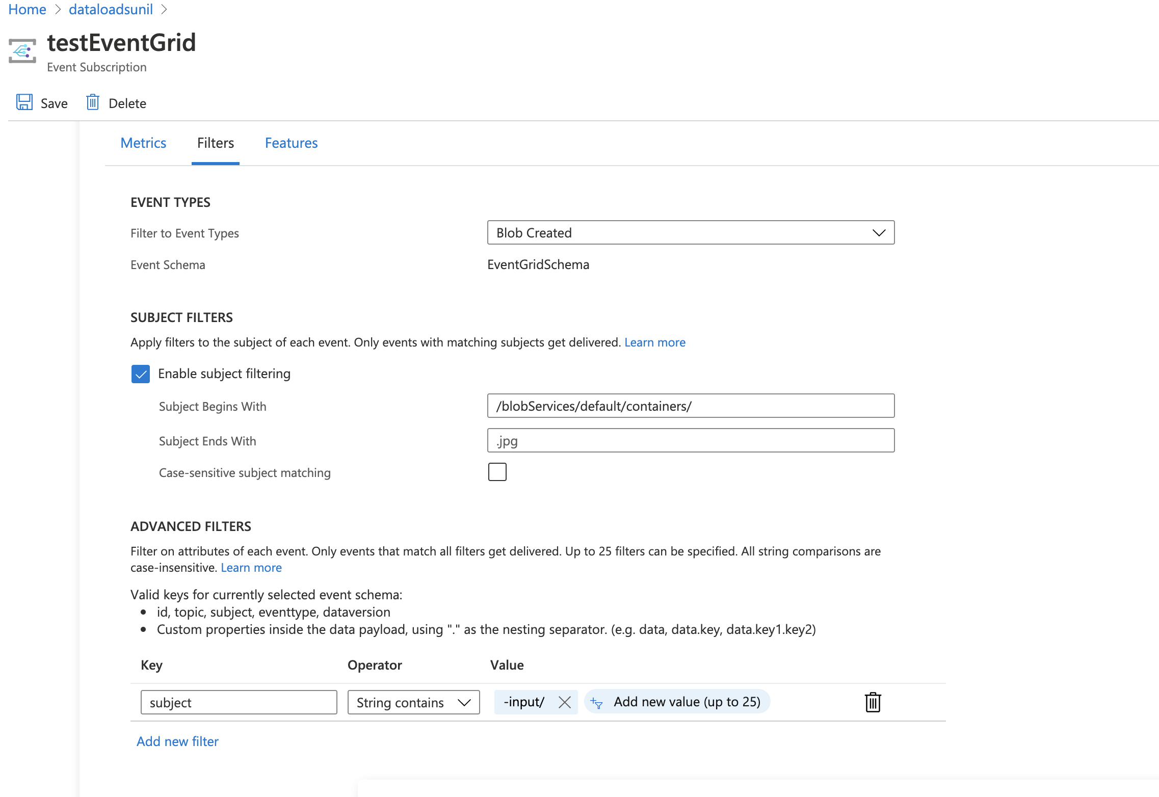Switch to the Metrics tab

(143, 143)
